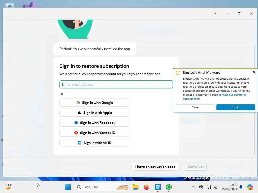Click the search magnifier icon in taskbar
Viewport: 258px width, 193px height.
point(79,187)
